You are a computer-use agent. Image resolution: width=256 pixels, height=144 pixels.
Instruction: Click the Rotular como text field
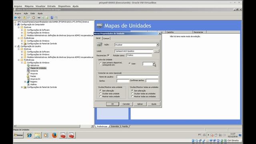pyautogui.click(x=139, y=55)
